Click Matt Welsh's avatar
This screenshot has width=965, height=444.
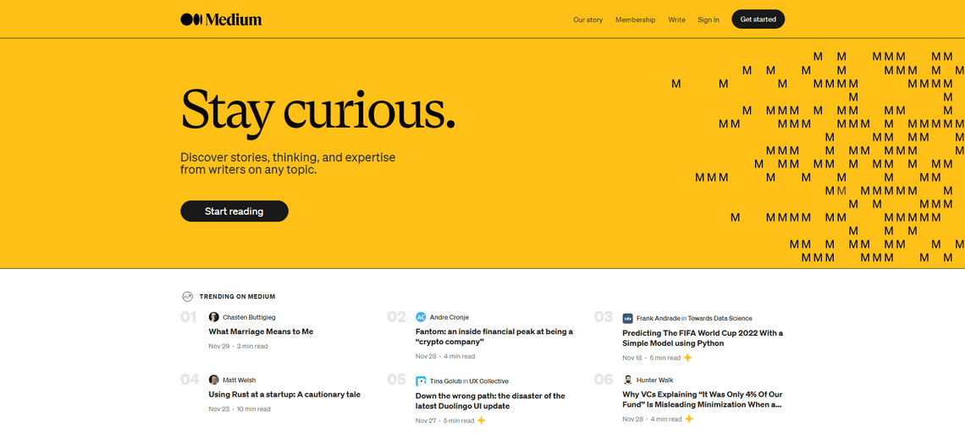pos(214,381)
